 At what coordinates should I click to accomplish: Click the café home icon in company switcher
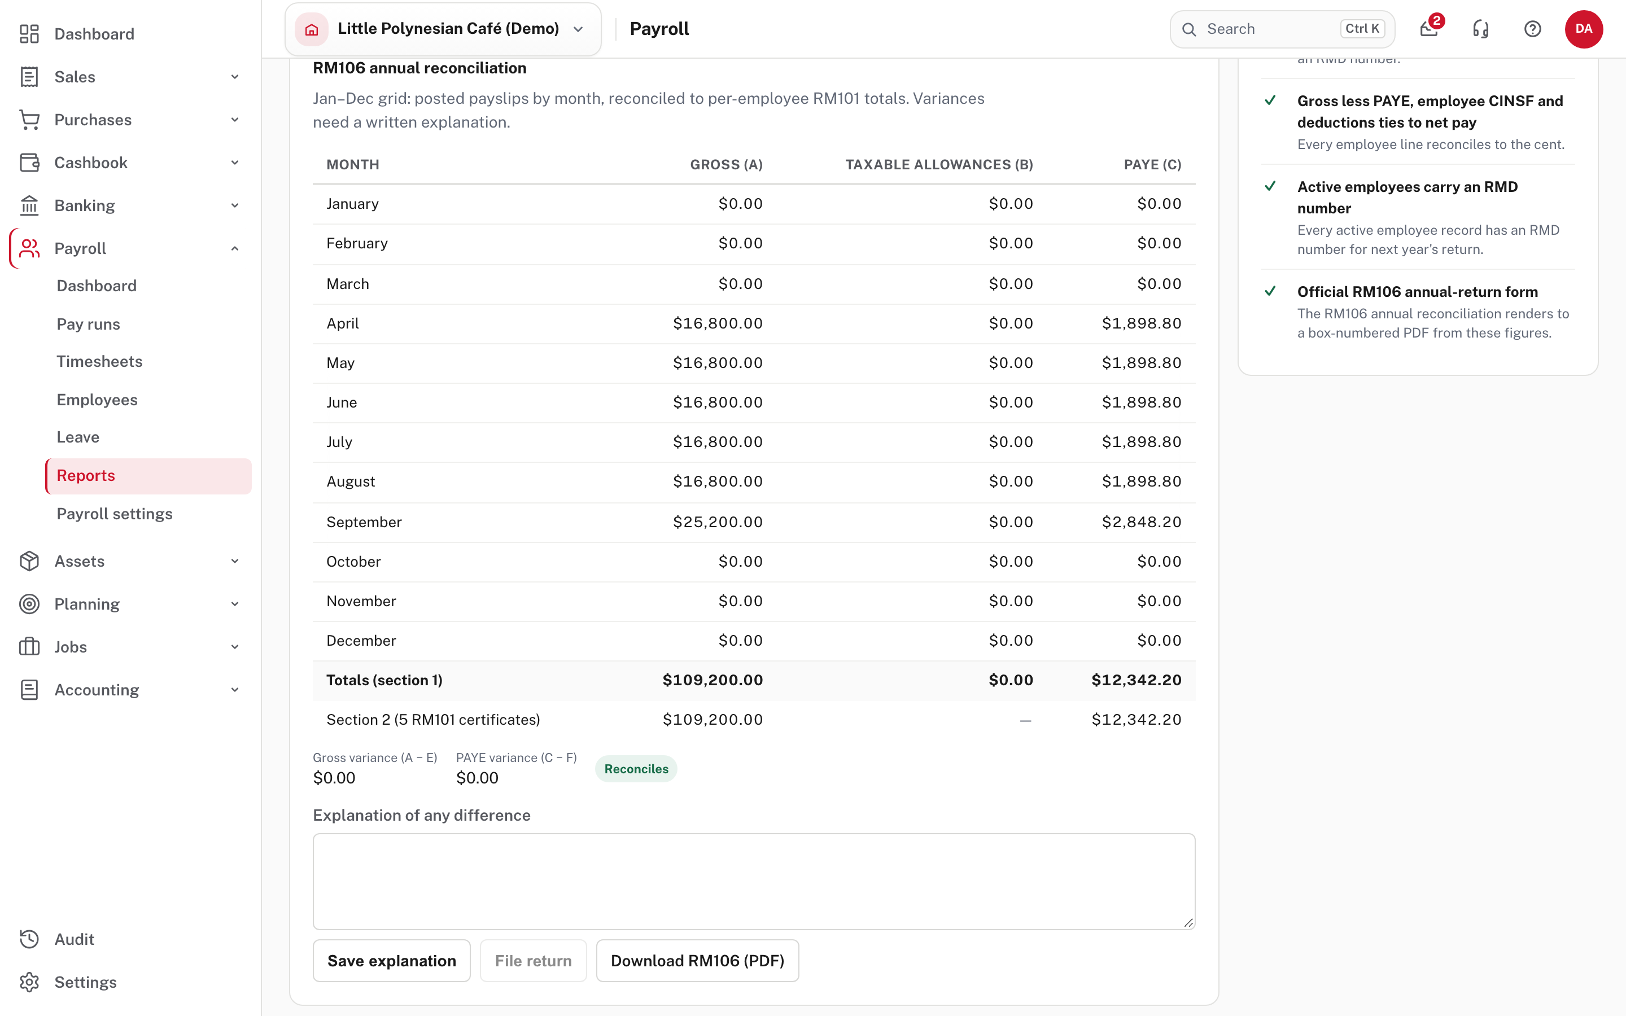(x=312, y=29)
